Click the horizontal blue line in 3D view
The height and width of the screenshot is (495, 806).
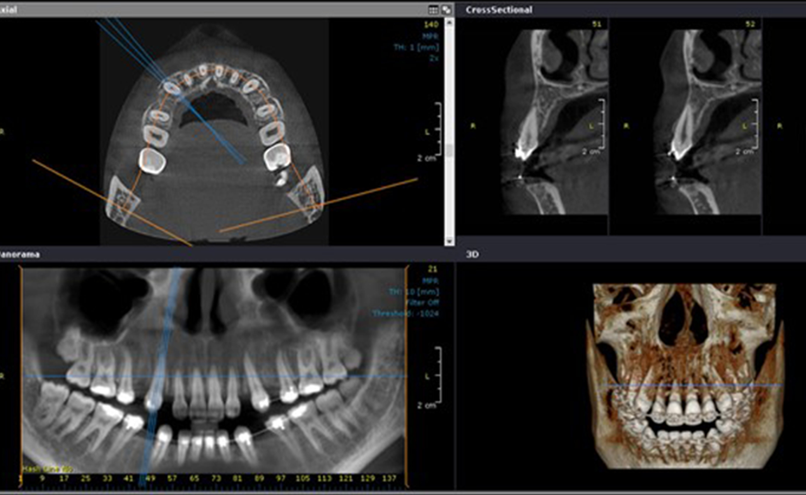tap(695, 385)
